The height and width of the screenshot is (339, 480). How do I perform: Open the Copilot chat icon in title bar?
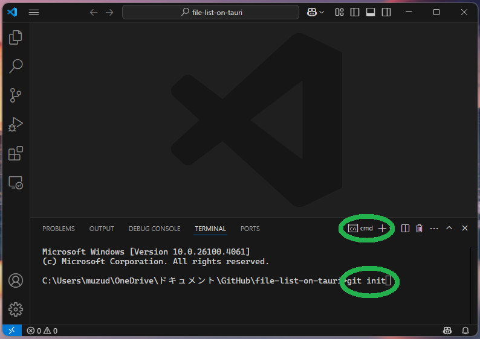pyautogui.click(x=311, y=12)
